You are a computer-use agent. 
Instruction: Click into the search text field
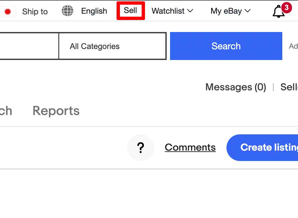pos(28,46)
